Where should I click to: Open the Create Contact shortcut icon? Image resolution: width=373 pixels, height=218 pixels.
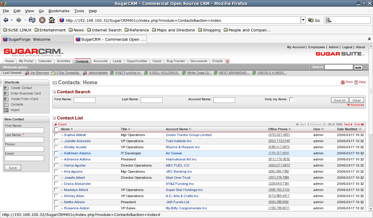[7, 88]
